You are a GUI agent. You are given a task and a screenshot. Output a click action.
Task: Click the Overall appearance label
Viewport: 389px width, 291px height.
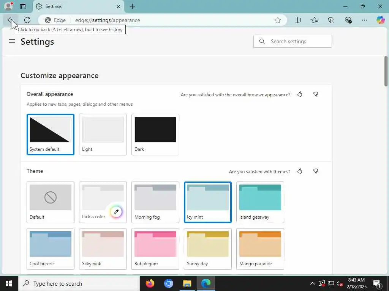[x=50, y=94]
